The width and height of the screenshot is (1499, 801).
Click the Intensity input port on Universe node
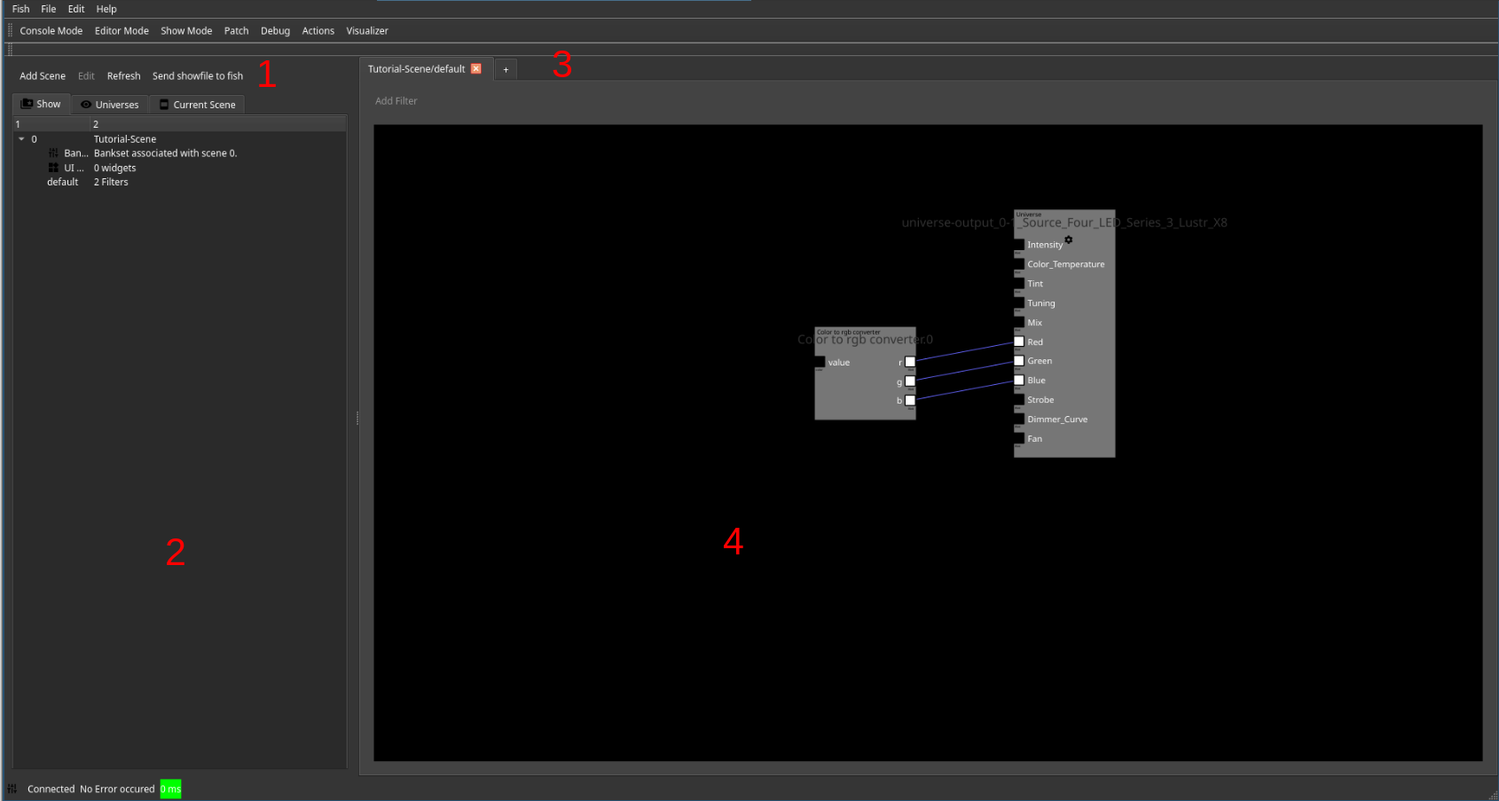pyautogui.click(x=1019, y=244)
